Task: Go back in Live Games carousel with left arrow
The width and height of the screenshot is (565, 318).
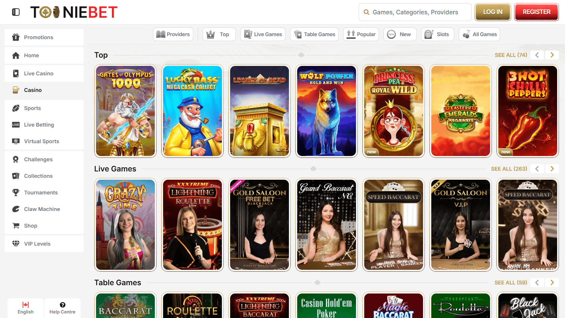Action: coord(537,168)
